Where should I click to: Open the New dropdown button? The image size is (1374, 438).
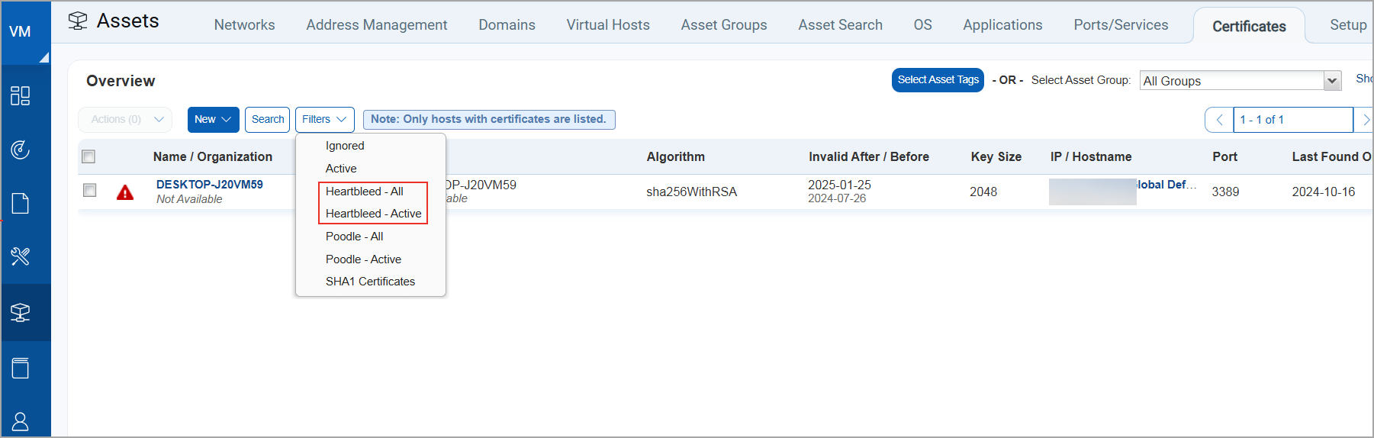(214, 120)
